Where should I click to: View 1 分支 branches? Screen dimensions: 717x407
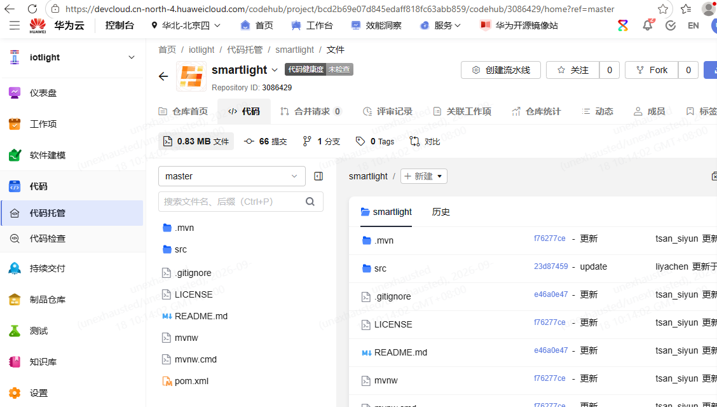tap(322, 142)
